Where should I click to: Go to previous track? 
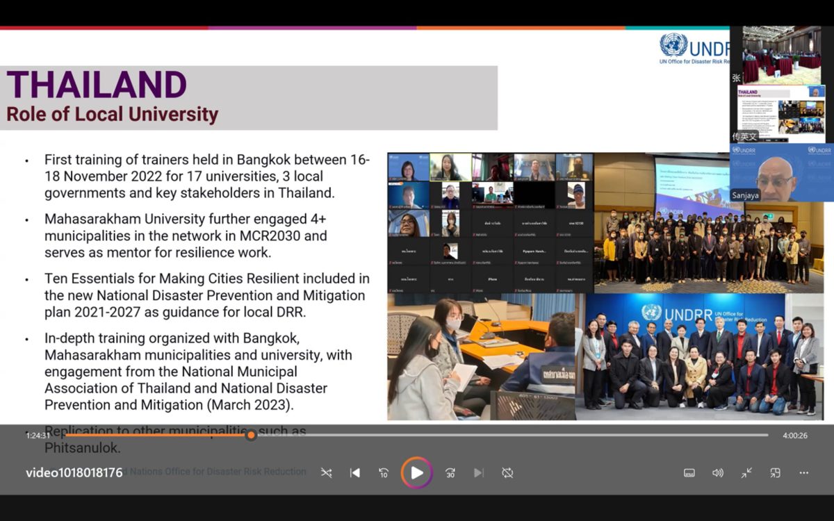(x=355, y=473)
